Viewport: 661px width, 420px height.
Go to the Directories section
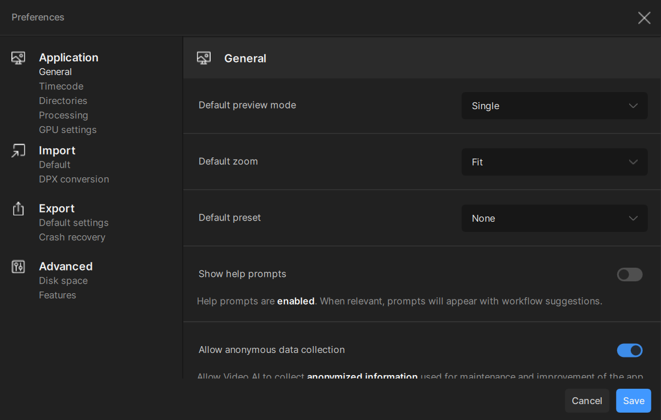(x=63, y=101)
